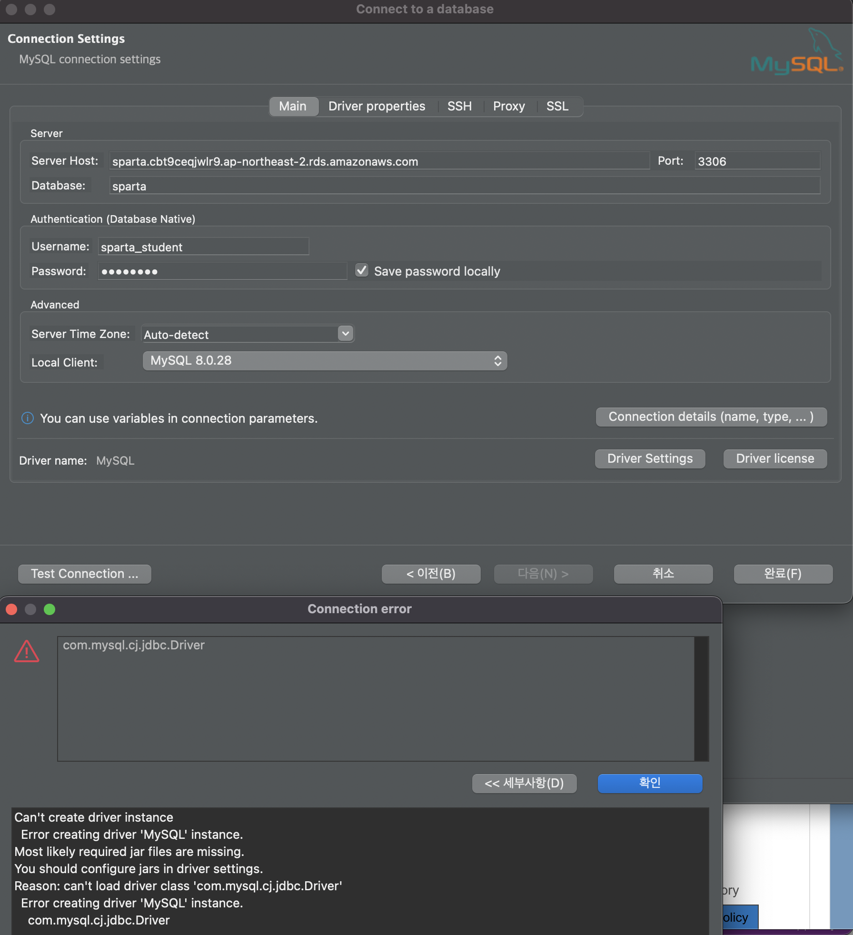Click the error message box scrollbar
Screen dimensions: 853x935
[701, 699]
